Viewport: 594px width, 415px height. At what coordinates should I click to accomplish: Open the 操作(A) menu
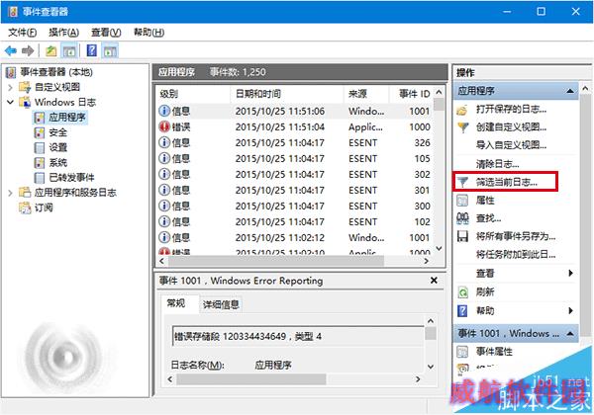(63, 33)
